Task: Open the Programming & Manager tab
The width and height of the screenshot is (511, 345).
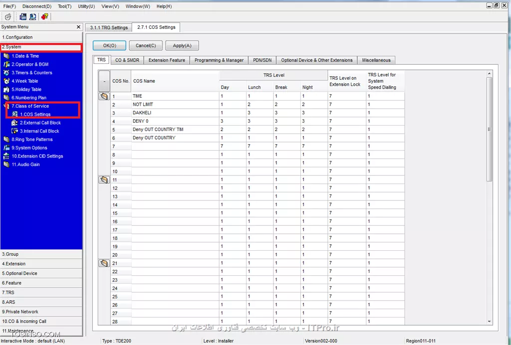Action: point(219,60)
